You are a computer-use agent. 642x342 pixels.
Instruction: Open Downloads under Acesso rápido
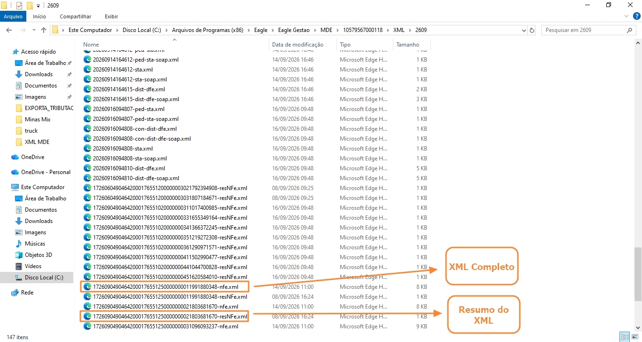[39, 74]
